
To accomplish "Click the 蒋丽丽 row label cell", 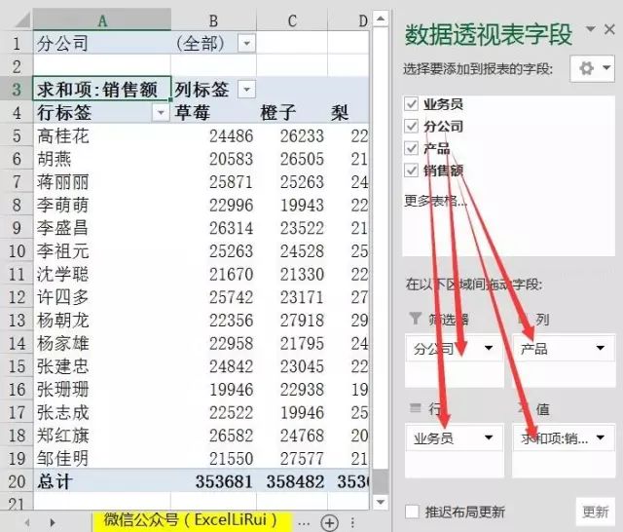I will click(102, 182).
